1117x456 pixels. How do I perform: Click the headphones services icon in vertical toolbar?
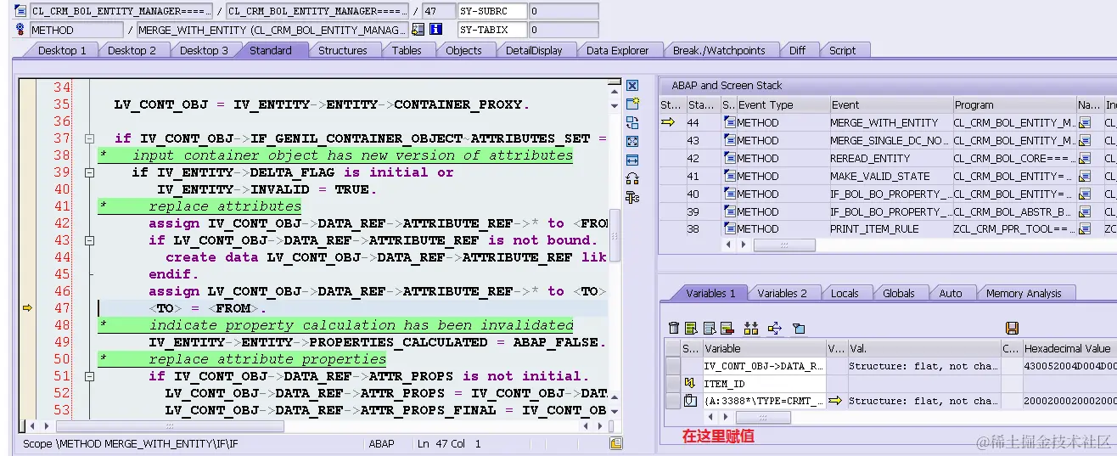[631, 178]
